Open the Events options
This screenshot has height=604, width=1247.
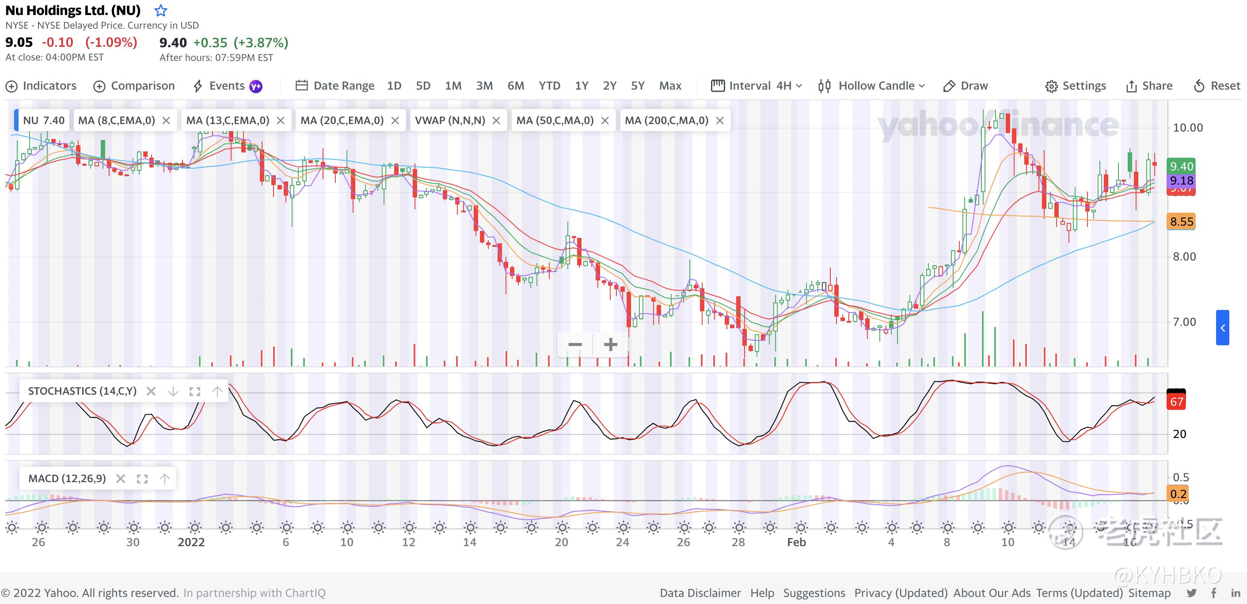click(x=219, y=86)
